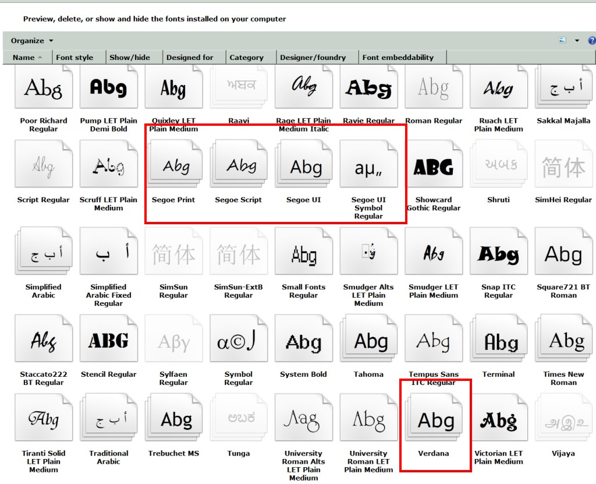The height and width of the screenshot is (484, 596).
Task: Sort by Font embeddability column
Action: coord(403,58)
